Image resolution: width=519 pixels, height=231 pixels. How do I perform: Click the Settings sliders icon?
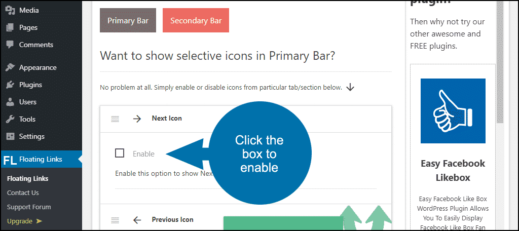click(10, 136)
